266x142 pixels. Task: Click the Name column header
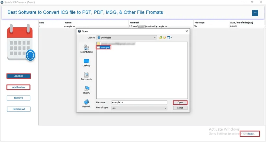(96, 23)
